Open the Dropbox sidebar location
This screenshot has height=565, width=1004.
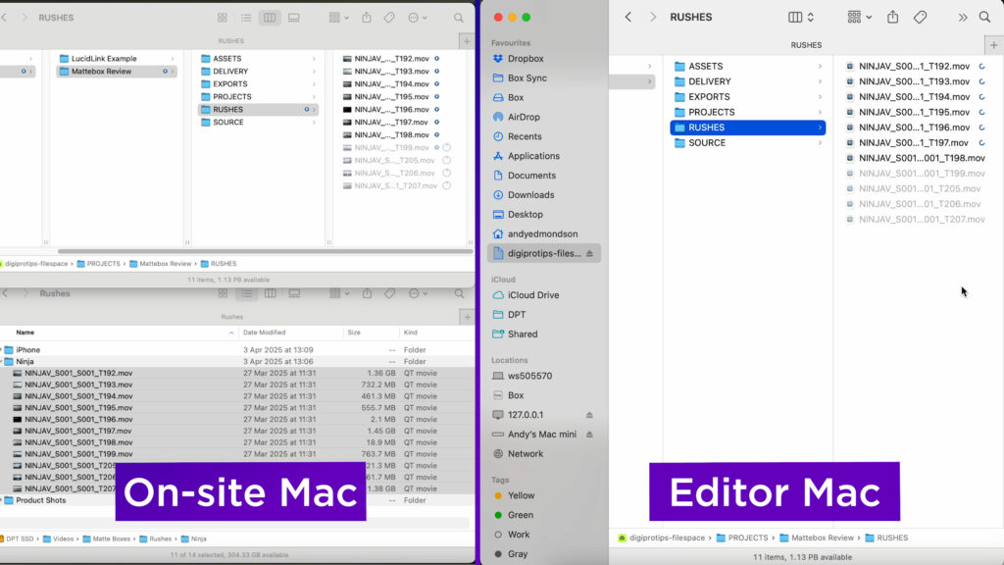point(525,59)
